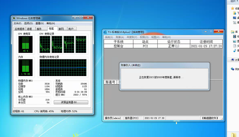This screenshot has height=137, width=239.
Task: Switch to the 进程 tab
Action: click(x=31, y=29)
